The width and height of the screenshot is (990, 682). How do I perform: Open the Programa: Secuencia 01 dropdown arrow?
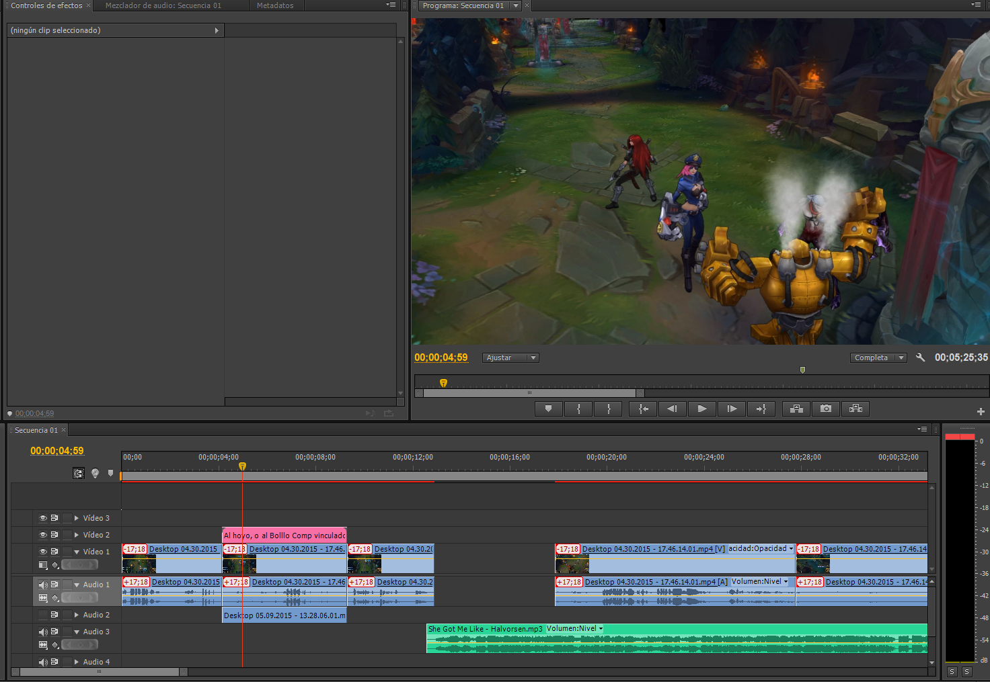click(516, 5)
